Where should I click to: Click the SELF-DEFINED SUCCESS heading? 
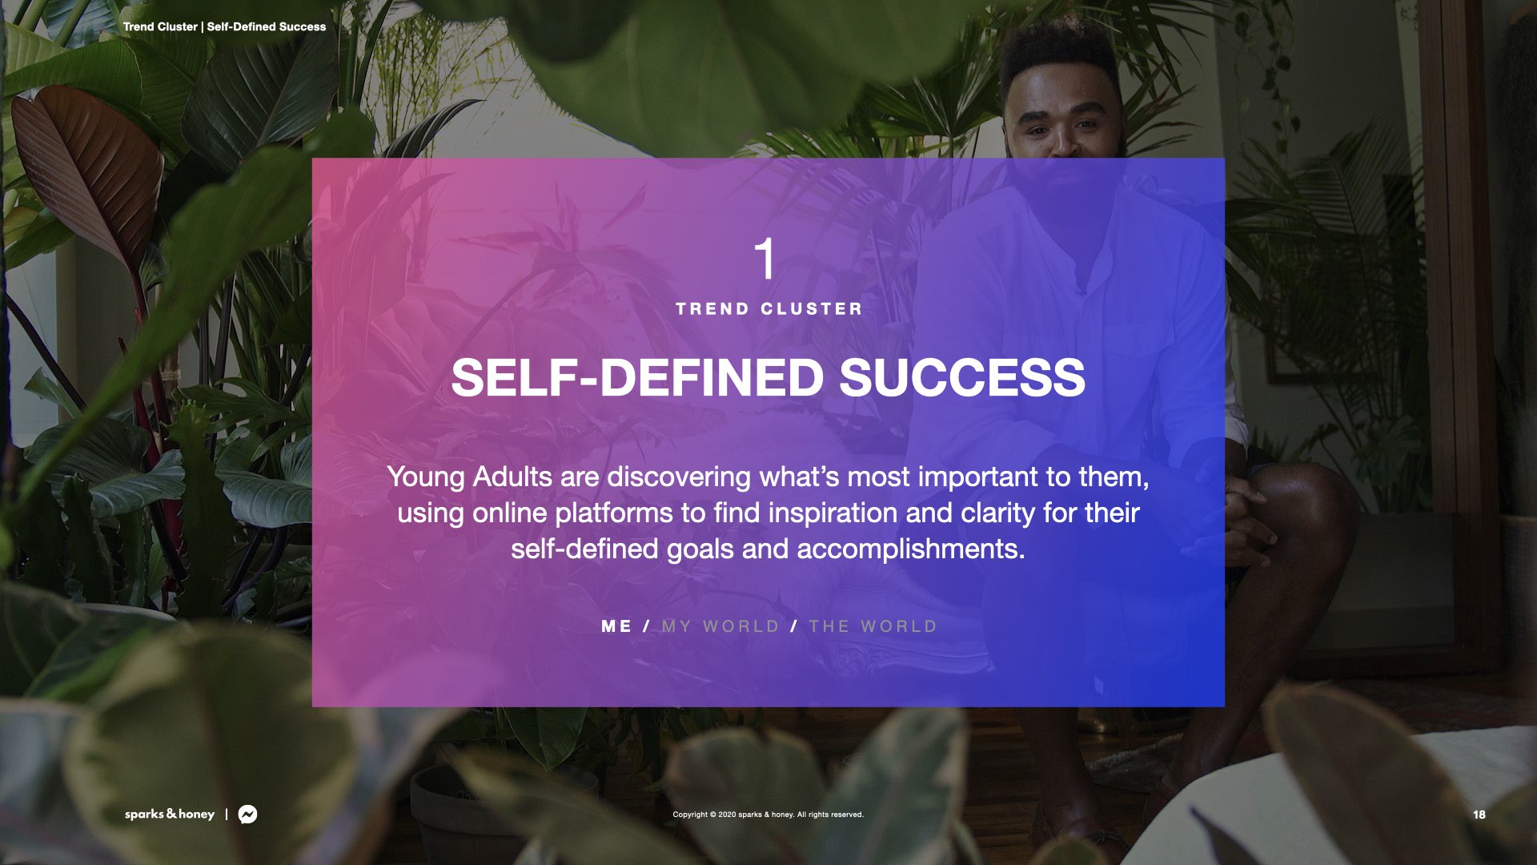click(768, 377)
